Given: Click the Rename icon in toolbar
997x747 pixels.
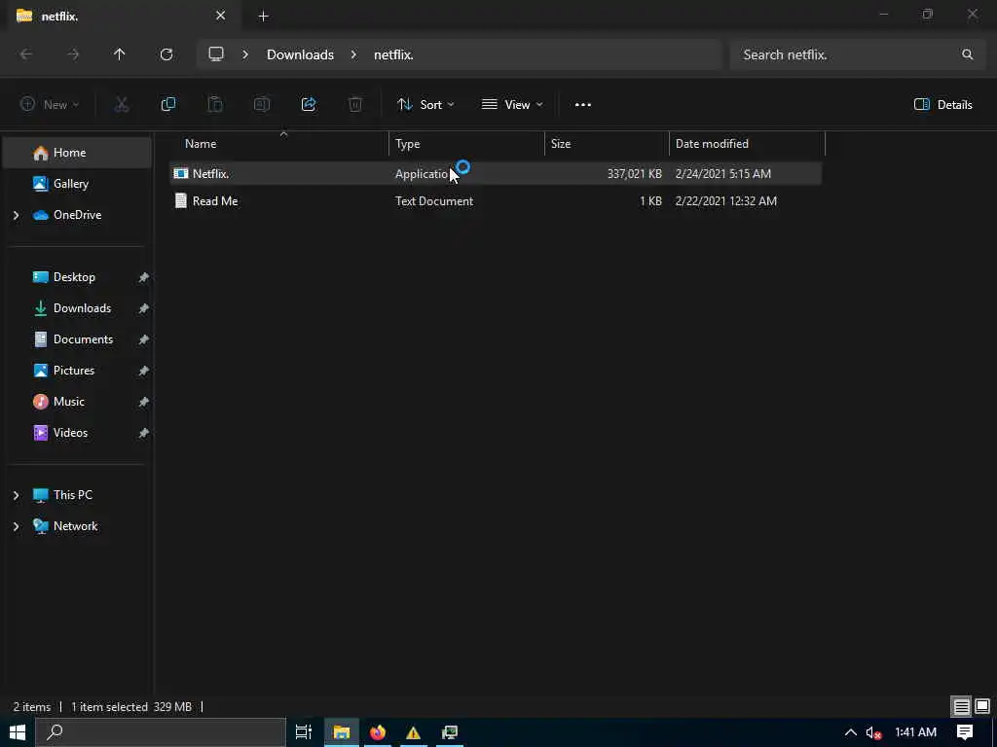Looking at the screenshot, I should tap(262, 104).
